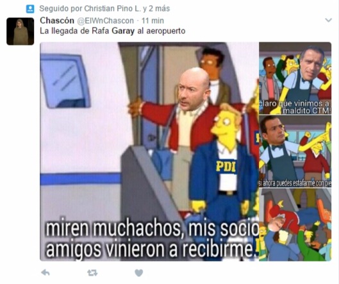Retweet using the retweet arrows icon
Viewport: 339px width, 284px height.
92,272
